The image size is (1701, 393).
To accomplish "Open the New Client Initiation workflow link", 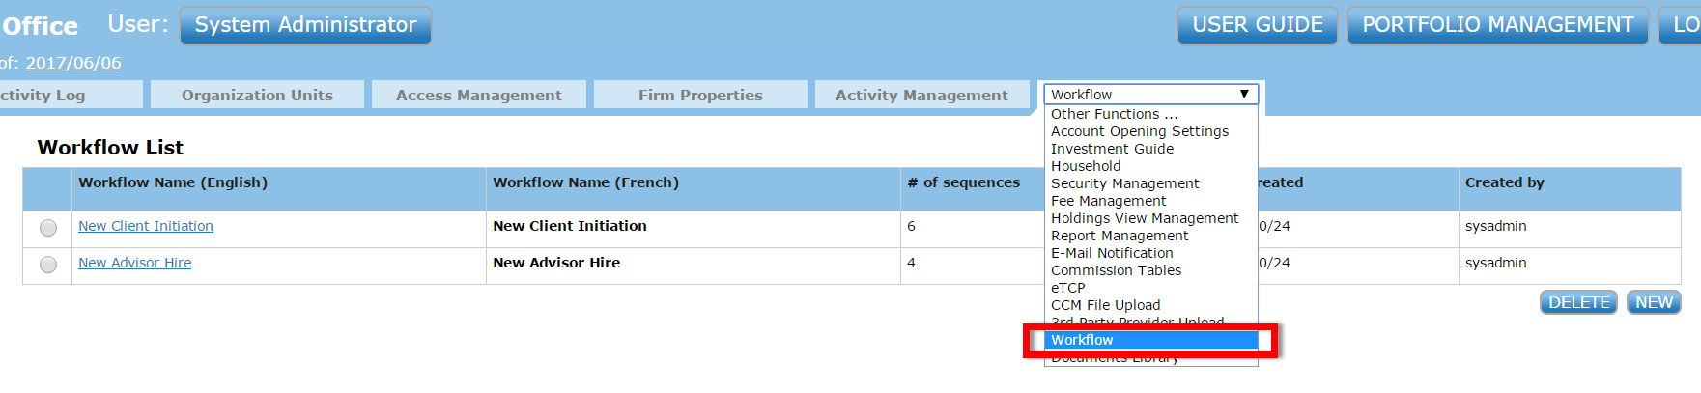I will (146, 226).
